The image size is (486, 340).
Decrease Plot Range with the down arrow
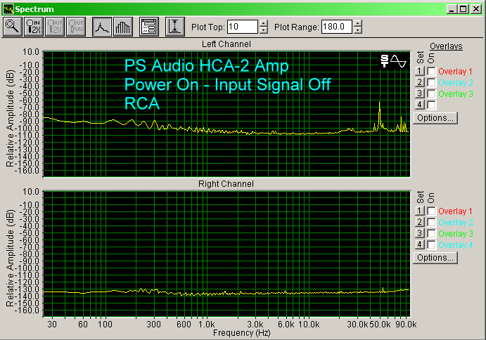tap(358, 30)
